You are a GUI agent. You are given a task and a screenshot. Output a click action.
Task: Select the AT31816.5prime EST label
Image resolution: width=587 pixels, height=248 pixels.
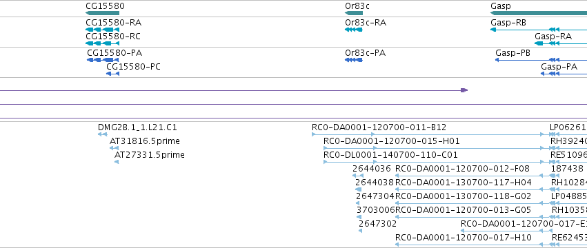(x=144, y=141)
